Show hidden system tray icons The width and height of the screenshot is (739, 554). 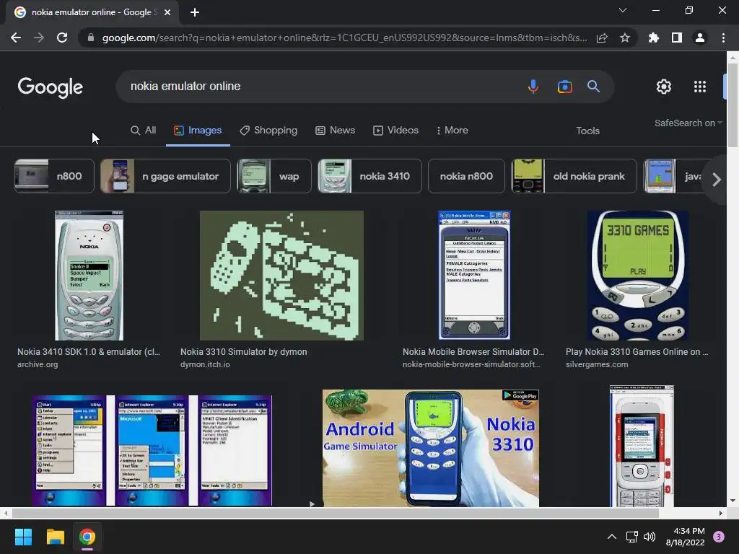[x=612, y=537]
